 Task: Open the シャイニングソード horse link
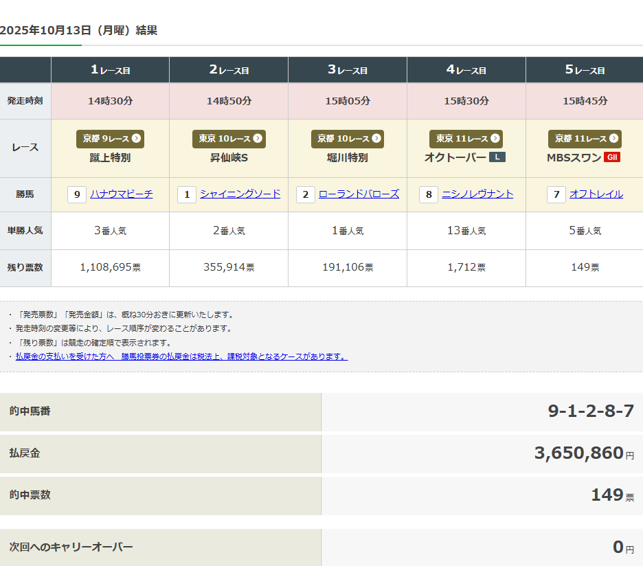coord(240,194)
